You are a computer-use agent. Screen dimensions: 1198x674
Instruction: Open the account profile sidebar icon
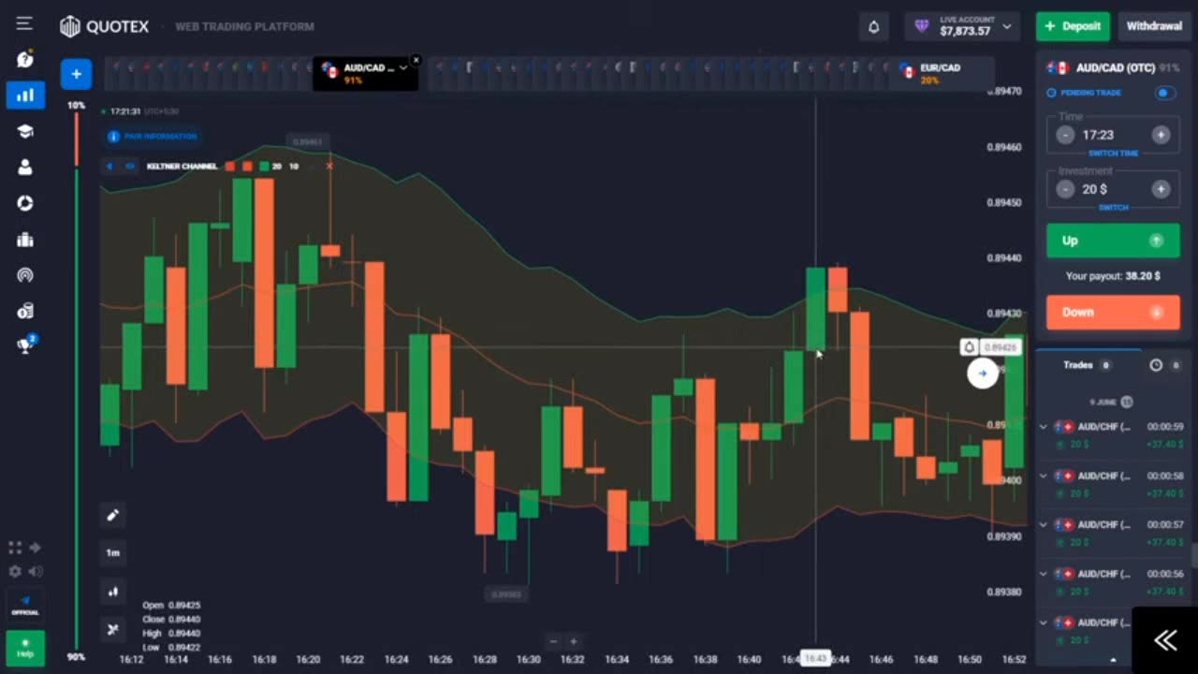tap(25, 168)
